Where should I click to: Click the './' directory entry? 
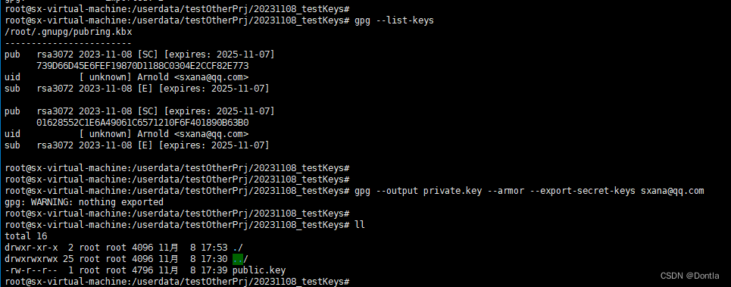point(238,248)
